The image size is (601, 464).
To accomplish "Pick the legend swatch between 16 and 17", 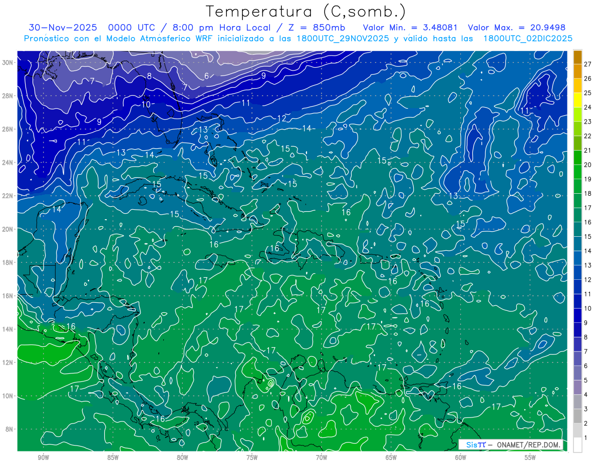I will [x=577, y=215].
